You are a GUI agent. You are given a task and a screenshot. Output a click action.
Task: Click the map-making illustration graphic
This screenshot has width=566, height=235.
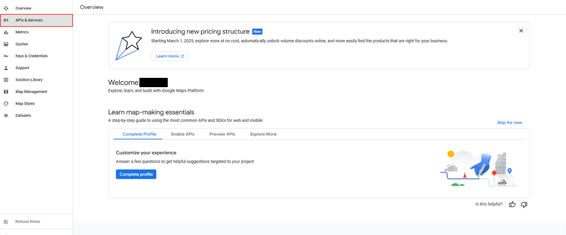coord(479,169)
